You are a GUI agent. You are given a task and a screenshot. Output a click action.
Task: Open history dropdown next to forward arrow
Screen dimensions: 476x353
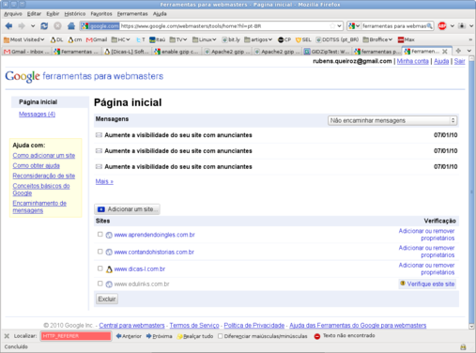[x=33, y=26]
